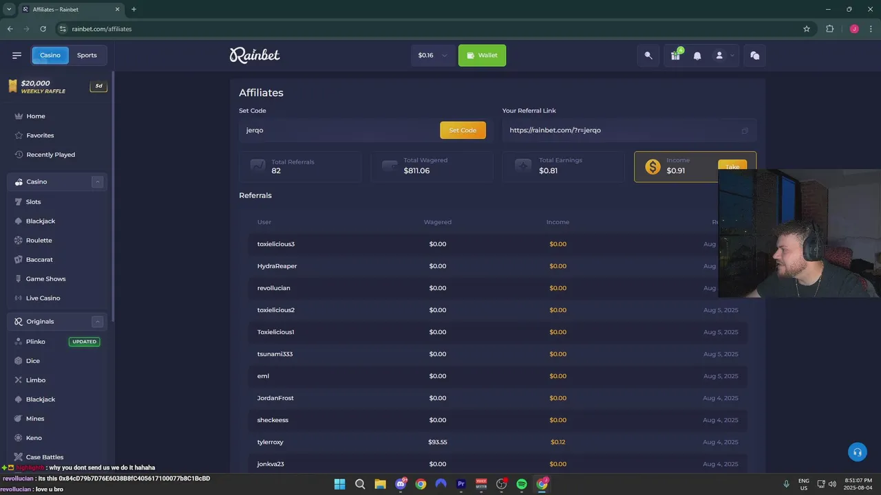Open Blackjack under Casino section

coord(40,221)
